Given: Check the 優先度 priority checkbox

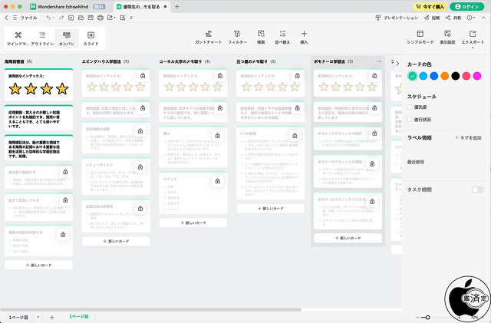Looking at the screenshot, I should click(410, 107).
